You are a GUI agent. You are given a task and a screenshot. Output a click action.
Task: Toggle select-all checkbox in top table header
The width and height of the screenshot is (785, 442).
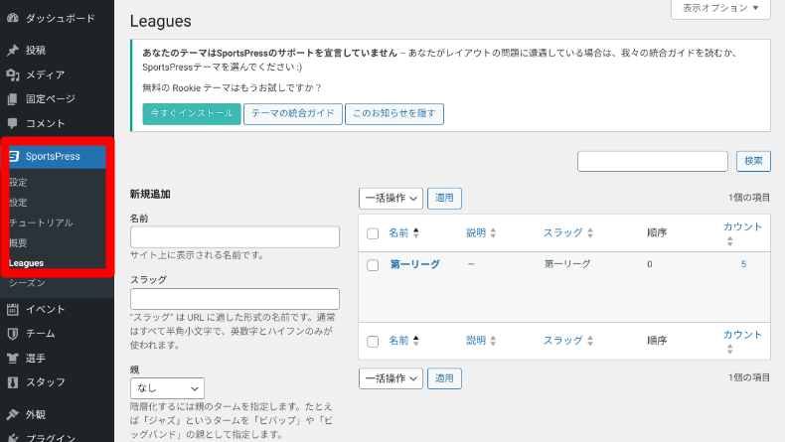pos(373,233)
